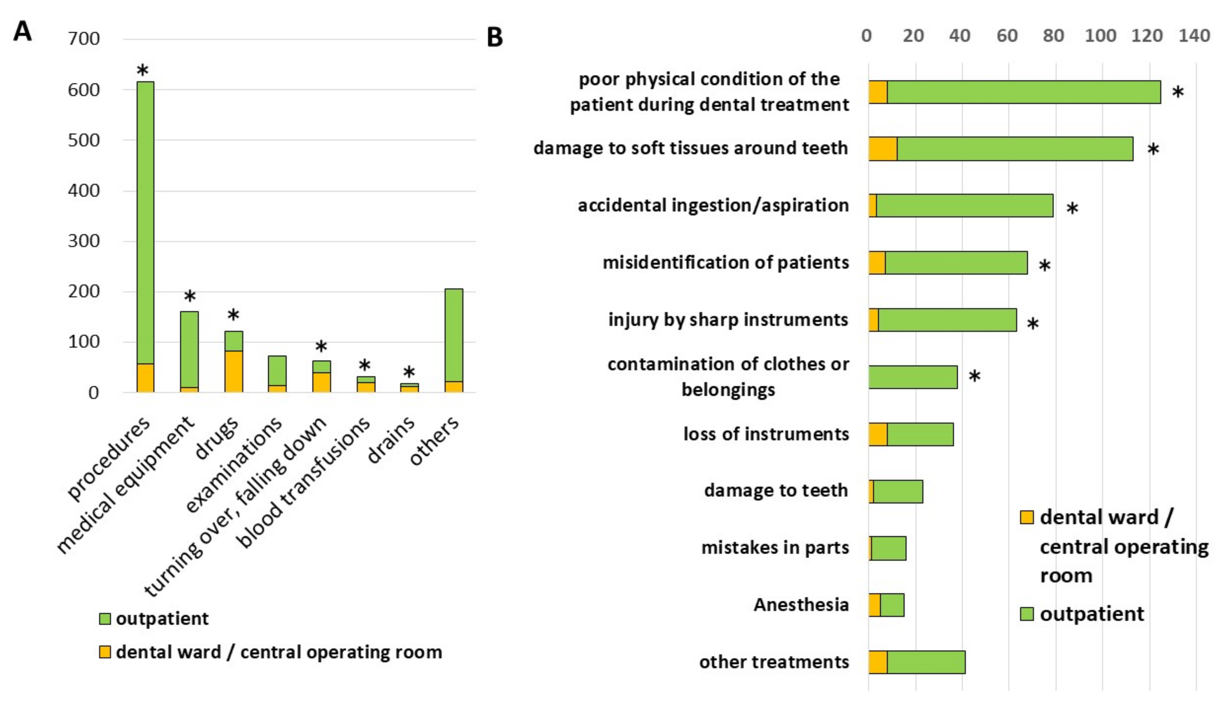Click the asterisk beside the injury by sharp instruments bar
Image resolution: width=1225 pixels, height=710 pixels.
1033,324
